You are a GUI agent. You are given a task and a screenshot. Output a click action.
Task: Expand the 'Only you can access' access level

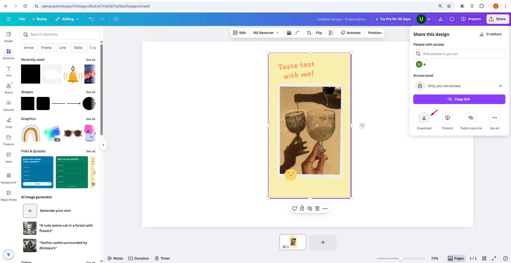coord(500,86)
